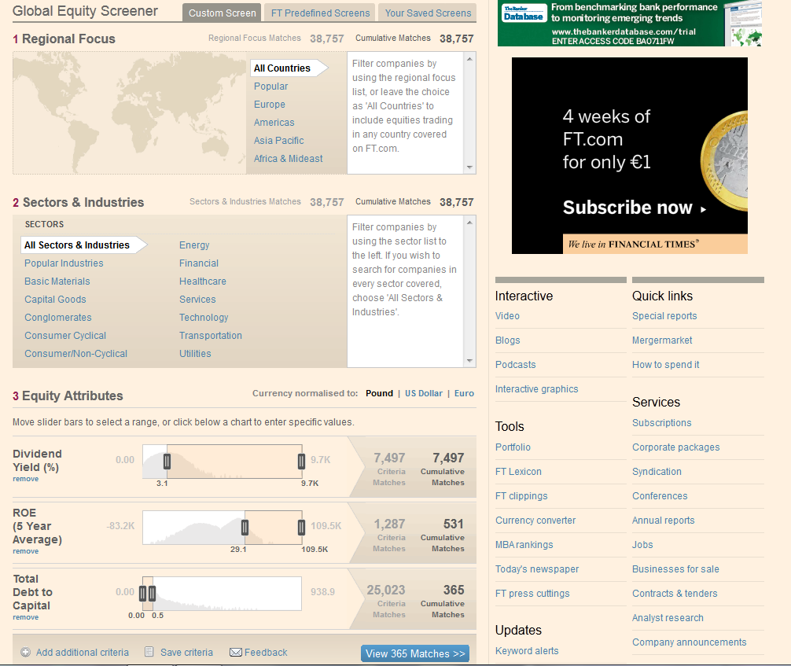
Task: Select All Countries region
Action: [x=289, y=68]
